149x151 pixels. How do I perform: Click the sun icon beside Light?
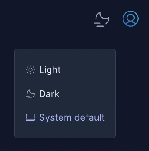pyautogui.click(x=30, y=70)
